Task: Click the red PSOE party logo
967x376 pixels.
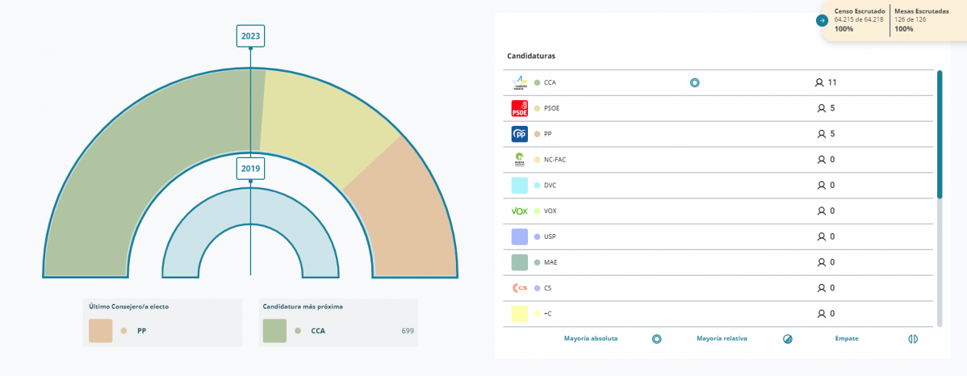Action: (x=519, y=108)
